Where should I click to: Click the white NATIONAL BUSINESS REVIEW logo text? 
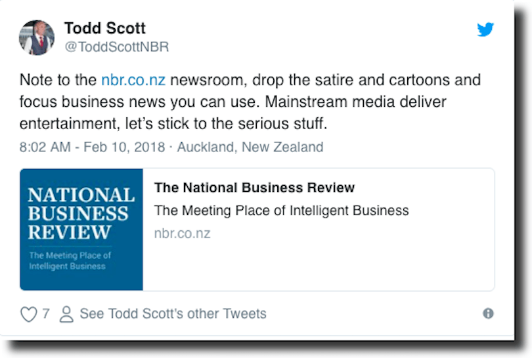81,213
